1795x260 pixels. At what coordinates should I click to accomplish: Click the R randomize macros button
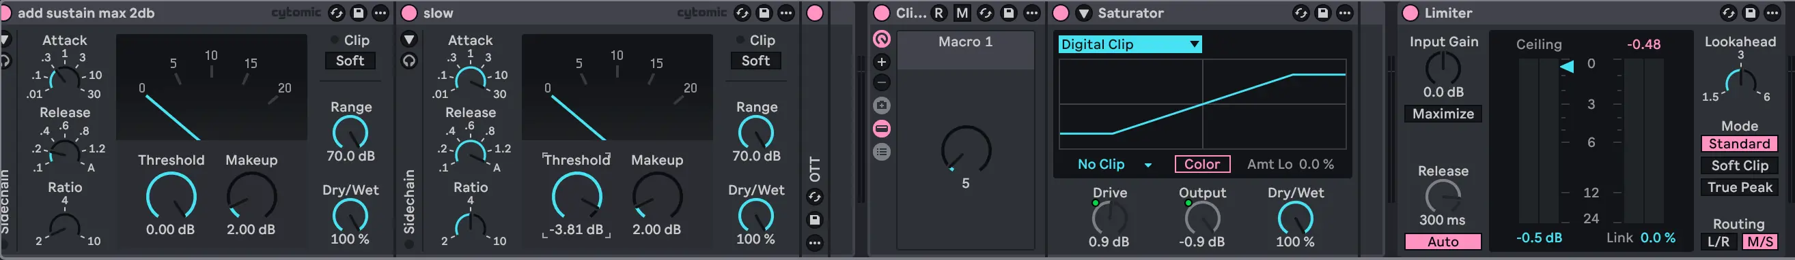939,12
